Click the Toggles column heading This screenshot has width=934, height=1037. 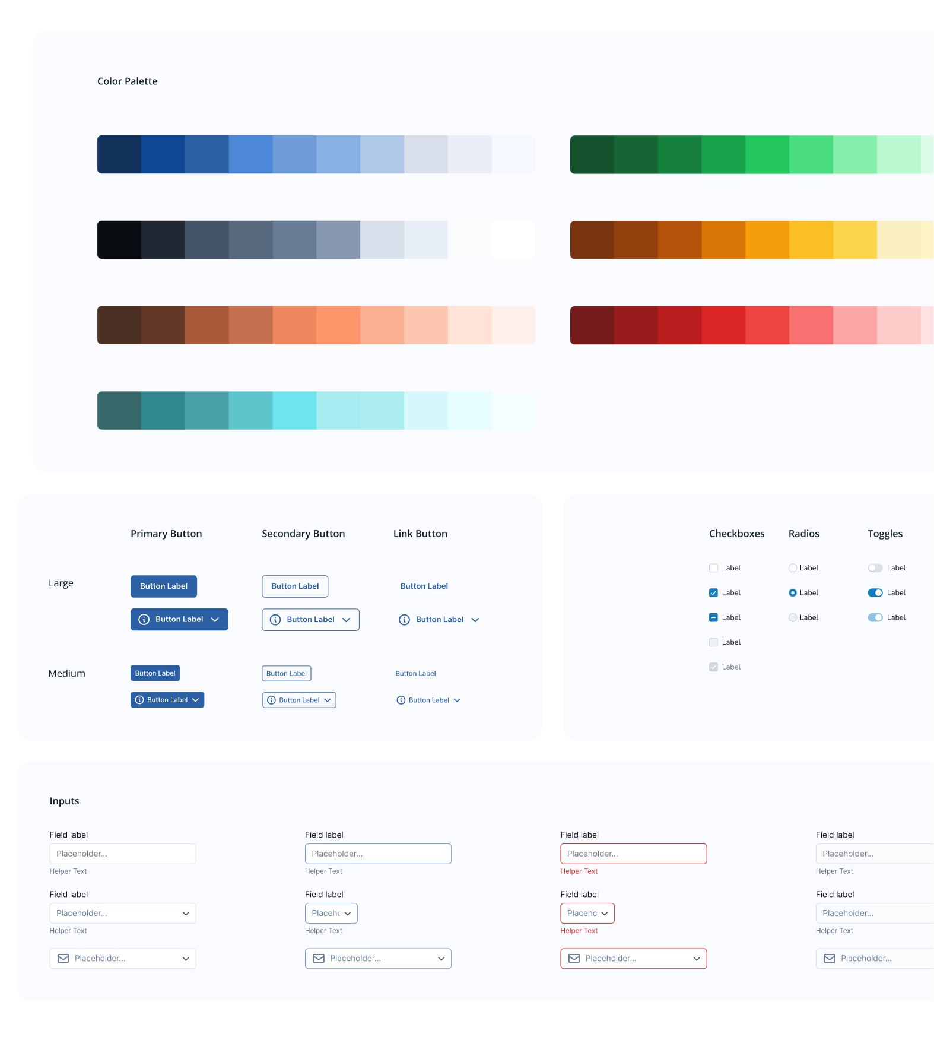(885, 534)
